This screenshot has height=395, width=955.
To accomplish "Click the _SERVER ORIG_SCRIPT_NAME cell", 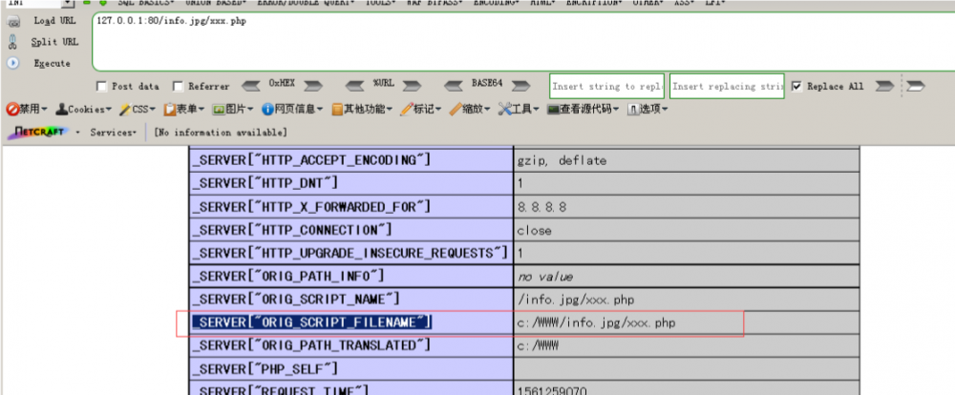I will tap(350, 300).
